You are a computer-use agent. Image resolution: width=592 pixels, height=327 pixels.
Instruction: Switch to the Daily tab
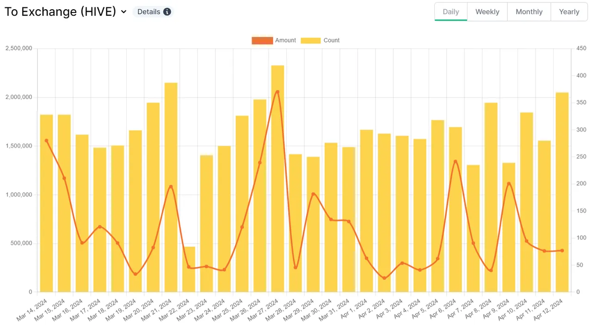pos(451,12)
